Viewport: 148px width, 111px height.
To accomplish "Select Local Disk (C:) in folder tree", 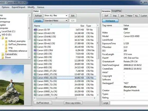I will pyautogui.click(x=8, y=31).
